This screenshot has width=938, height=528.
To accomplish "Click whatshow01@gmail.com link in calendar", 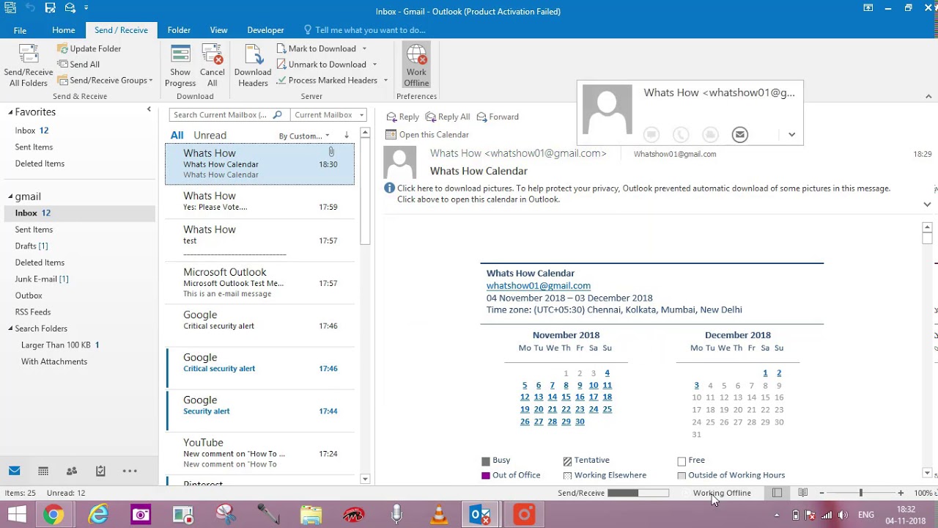I will tap(539, 286).
